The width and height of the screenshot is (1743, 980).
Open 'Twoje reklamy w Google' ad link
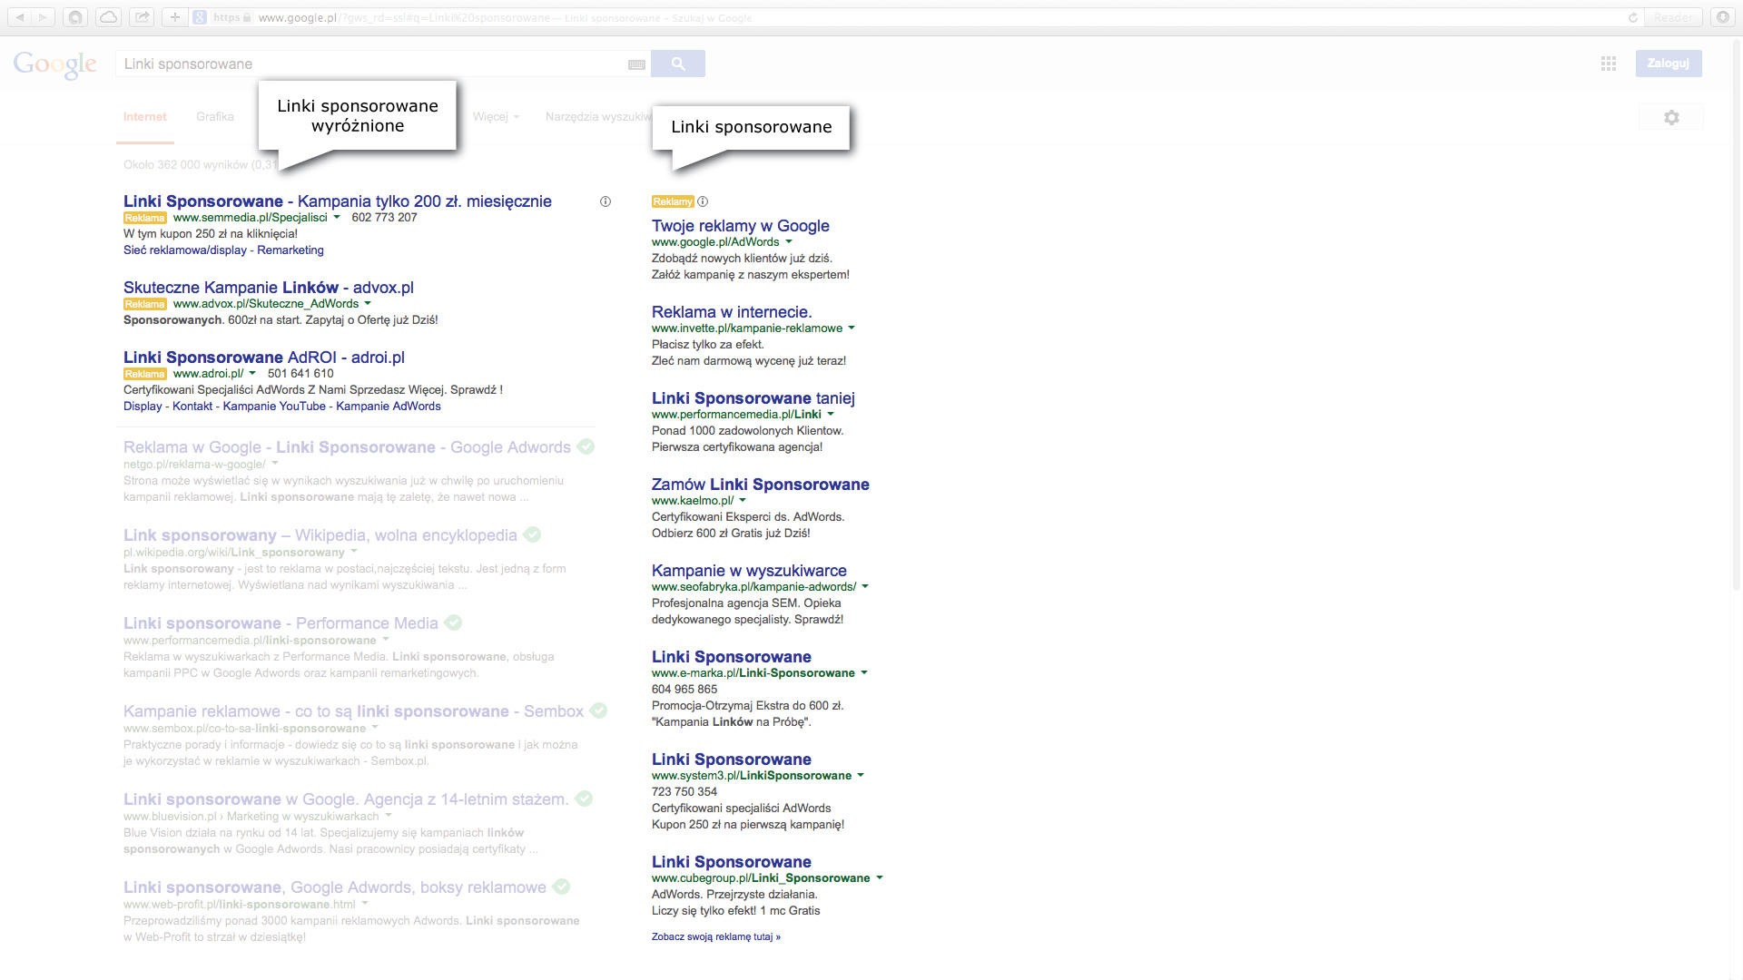[x=741, y=226]
